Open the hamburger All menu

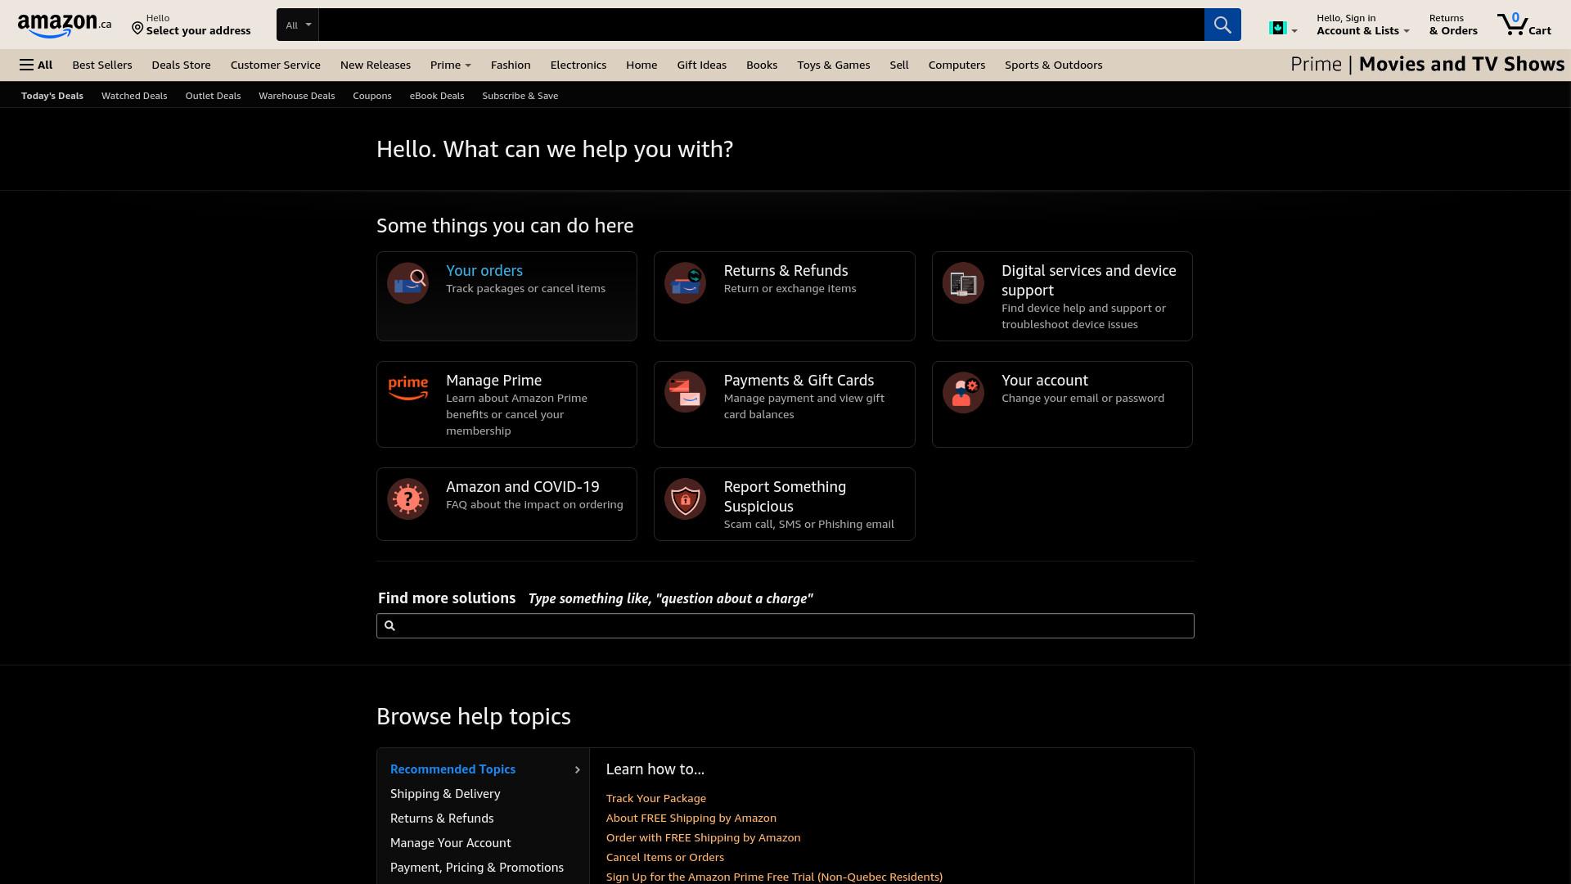[x=36, y=65]
